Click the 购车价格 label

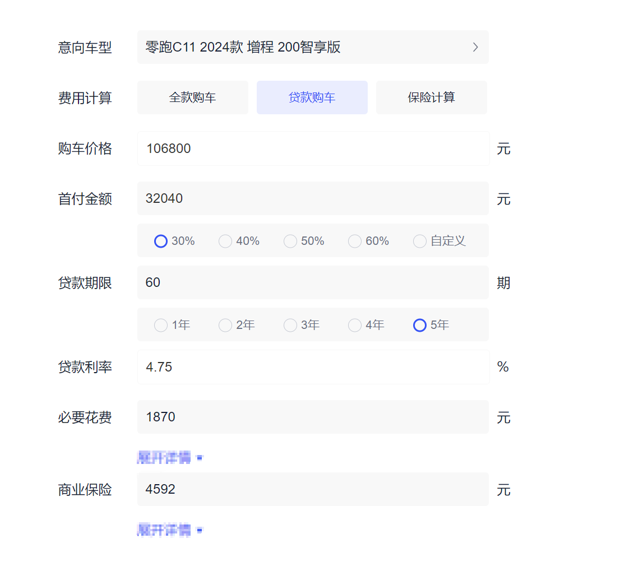[85, 148]
